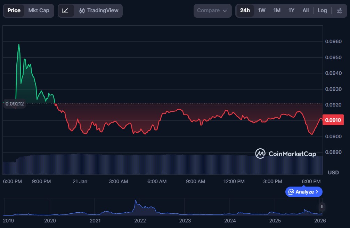
Task: Click the CoinMarketCap logo watermark
Action: [x=285, y=154]
